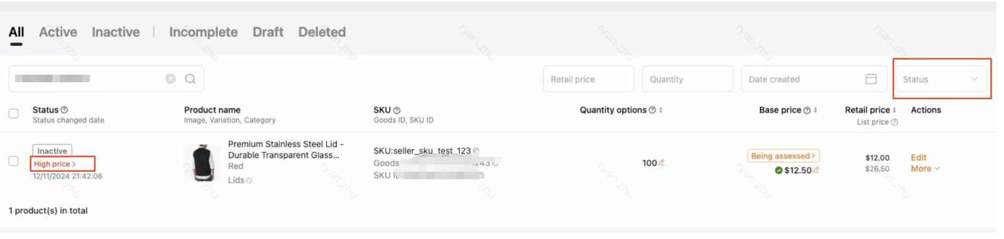Click help icon next to SKU header
Image resolution: width=1004 pixels, height=239 pixels.
point(397,110)
